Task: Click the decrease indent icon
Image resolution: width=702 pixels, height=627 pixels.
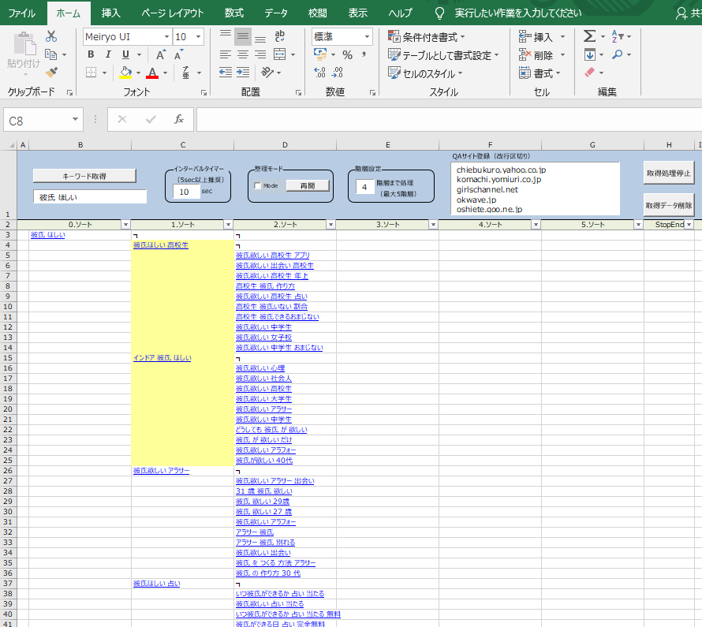Action: (x=226, y=73)
